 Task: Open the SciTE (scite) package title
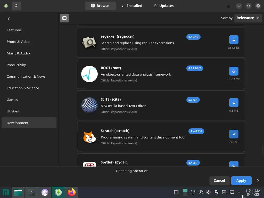[111, 100]
